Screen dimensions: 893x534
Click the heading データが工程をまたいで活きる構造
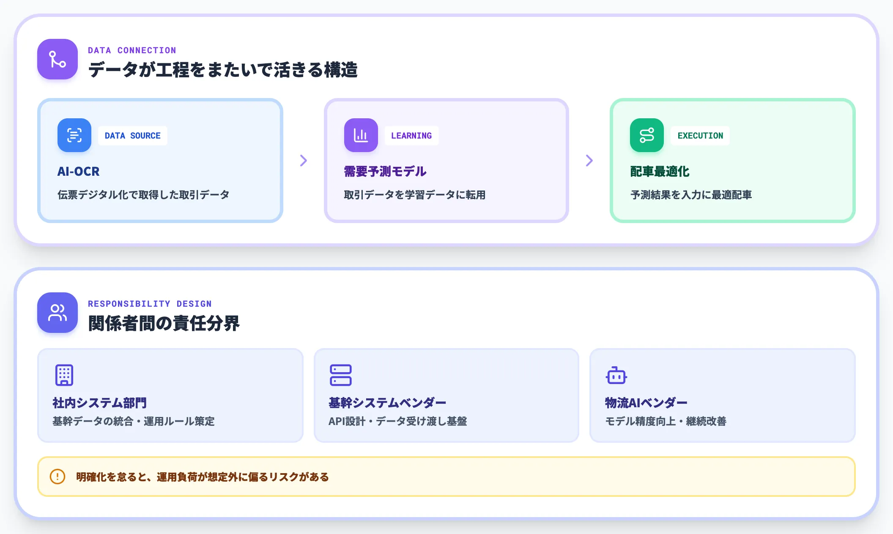pos(223,70)
